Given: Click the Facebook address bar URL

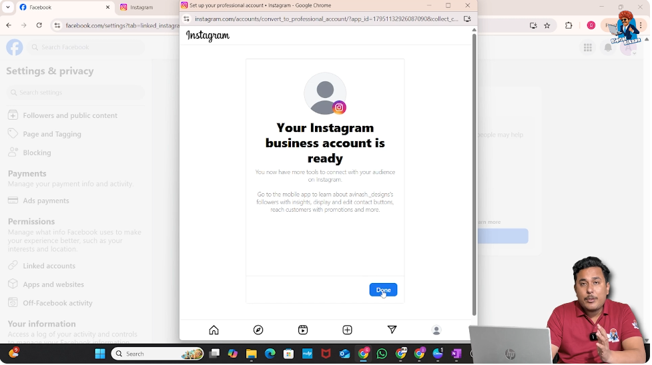Looking at the screenshot, I should coord(122,26).
